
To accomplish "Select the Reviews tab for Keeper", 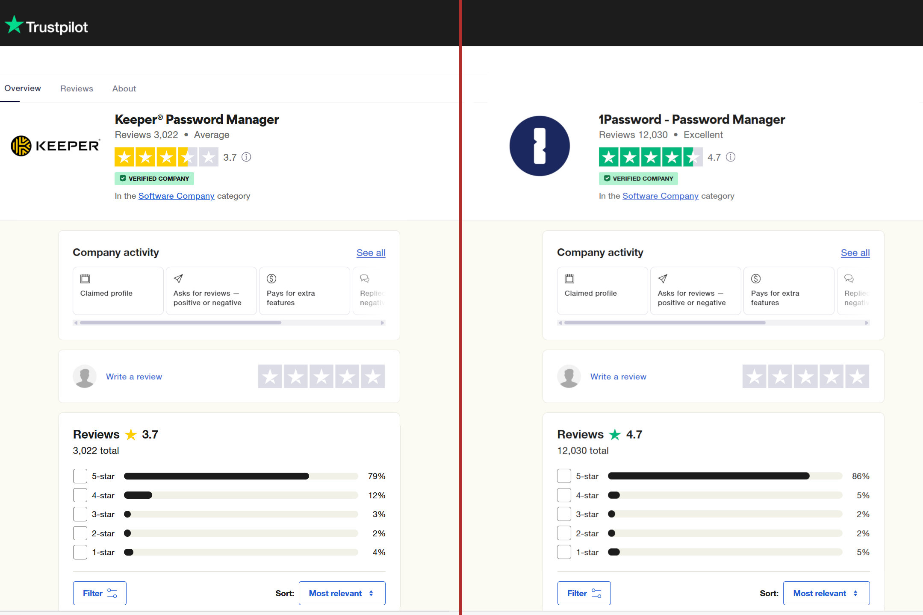I will [x=76, y=88].
